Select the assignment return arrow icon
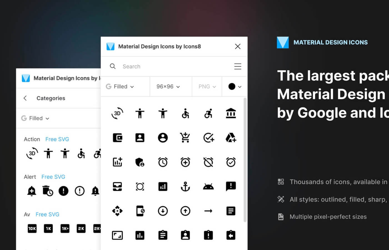The height and width of the screenshot is (250, 389). pyautogui.click(x=231, y=235)
